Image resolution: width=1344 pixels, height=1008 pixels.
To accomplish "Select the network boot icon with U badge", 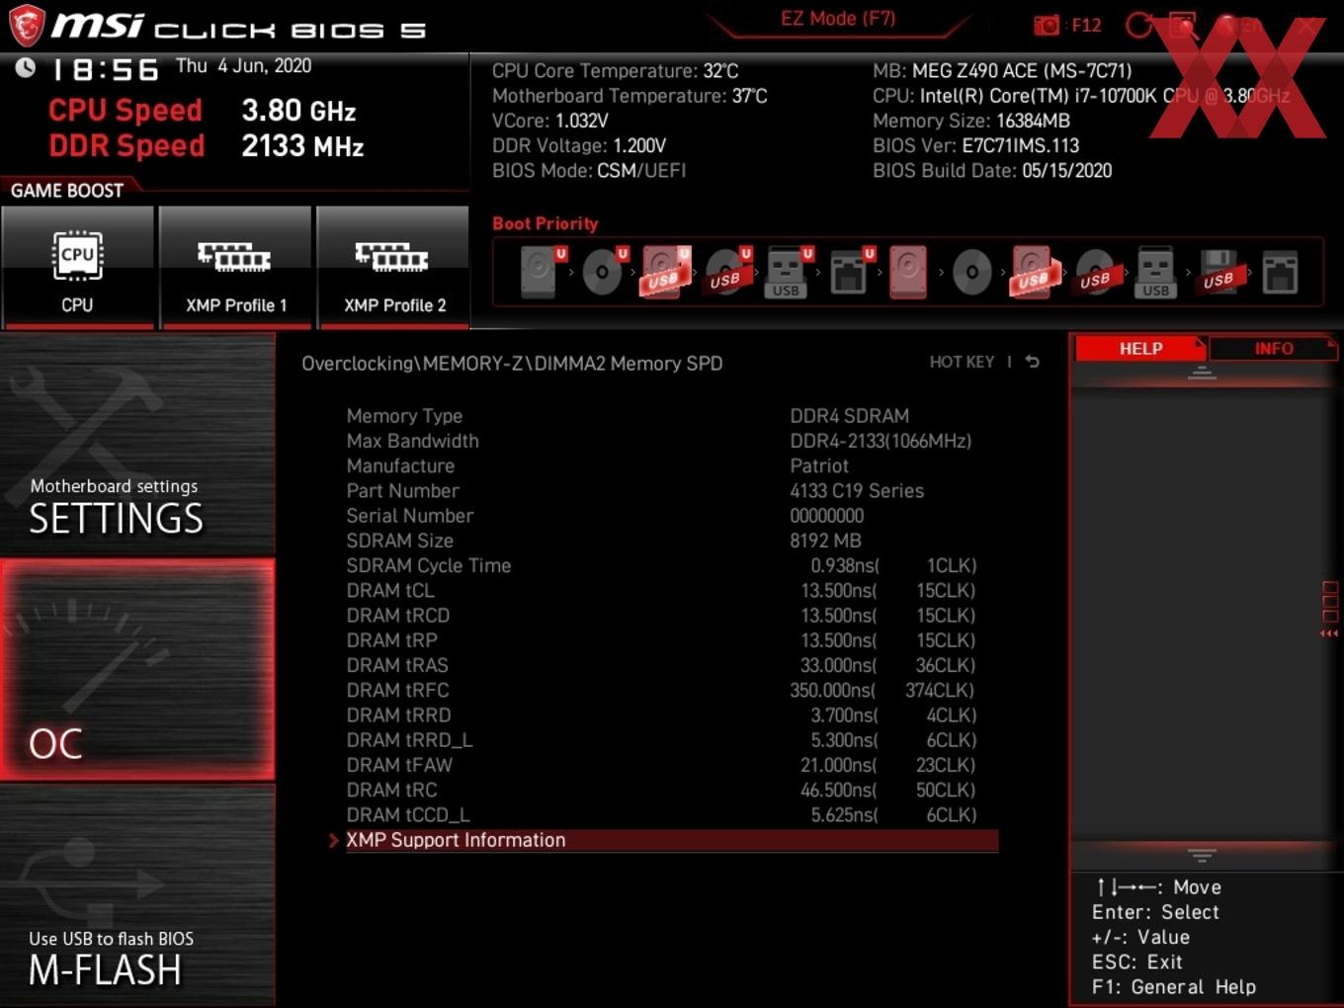I will (x=851, y=272).
